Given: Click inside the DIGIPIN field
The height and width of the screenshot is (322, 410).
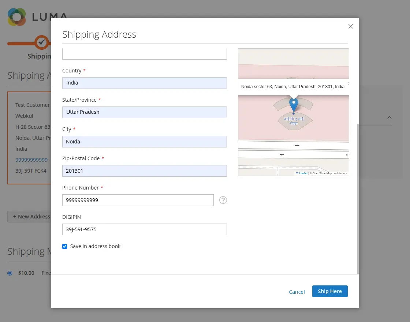Looking at the screenshot, I should pyautogui.click(x=145, y=229).
